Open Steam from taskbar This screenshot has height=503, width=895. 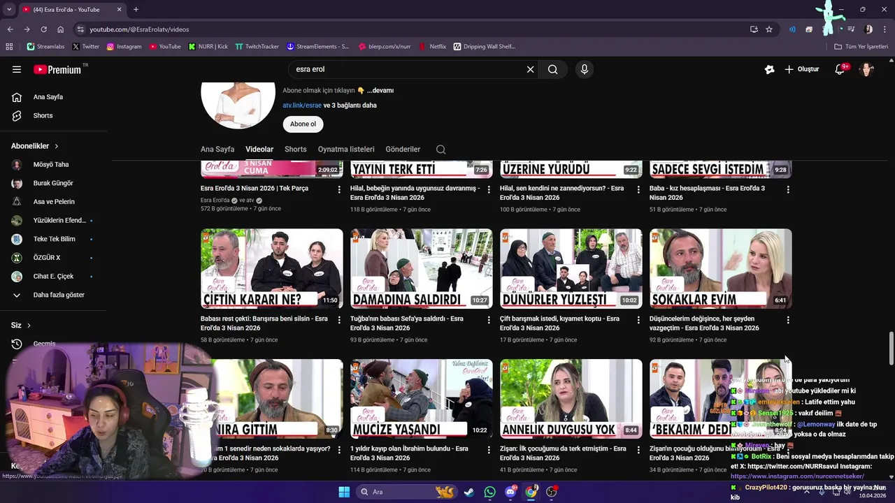[x=468, y=492]
